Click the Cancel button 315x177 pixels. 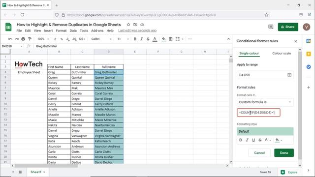tap(259, 153)
